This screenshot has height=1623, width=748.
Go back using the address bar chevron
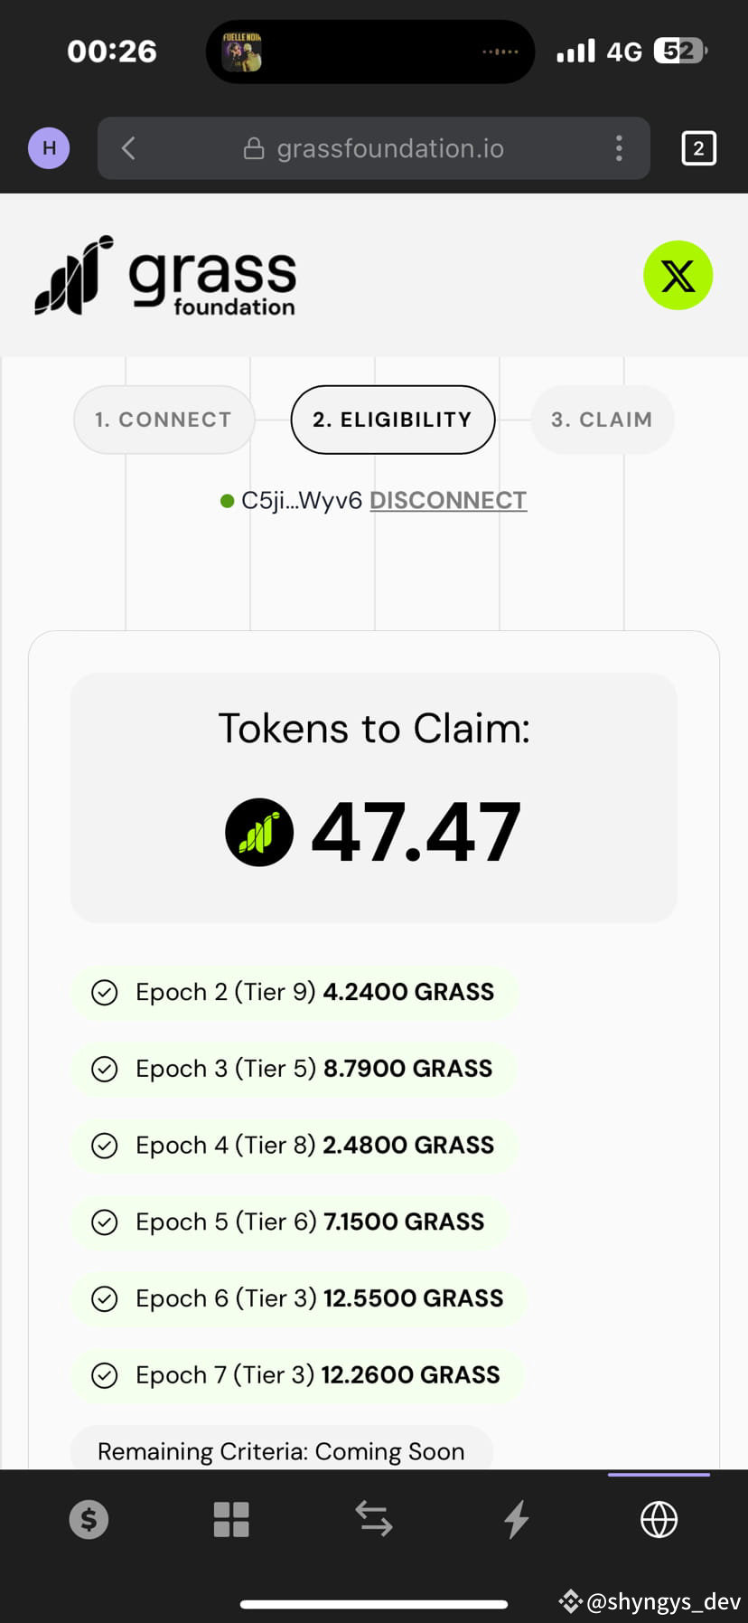click(x=127, y=147)
